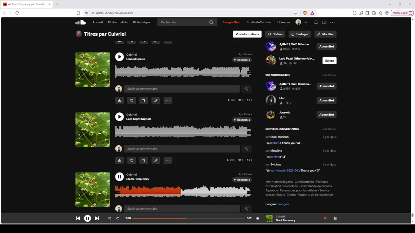Image resolution: width=415 pixels, height=233 pixels.
Task: Seek on the bottom player progress bar
Action: coord(189,218)
